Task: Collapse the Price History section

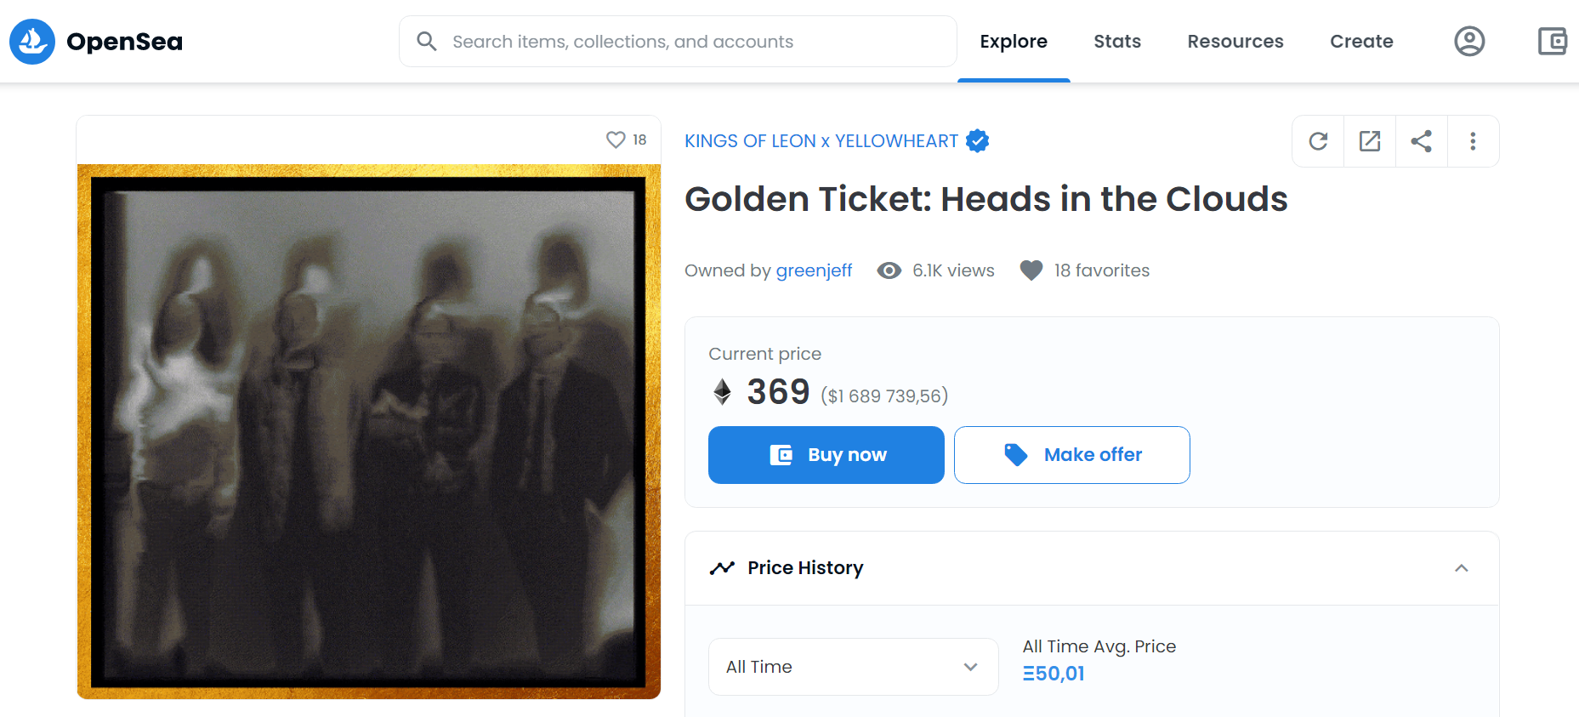Action: click(1462, 567)
